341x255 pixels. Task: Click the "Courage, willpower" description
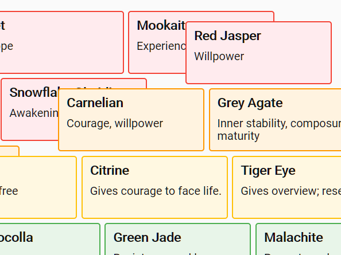[115, 123]
